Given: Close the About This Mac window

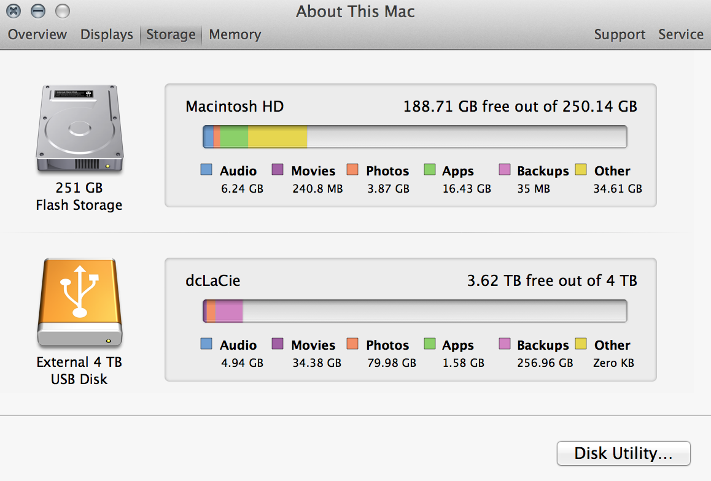Looking at the screenshot, I should [x=14, y=11].
